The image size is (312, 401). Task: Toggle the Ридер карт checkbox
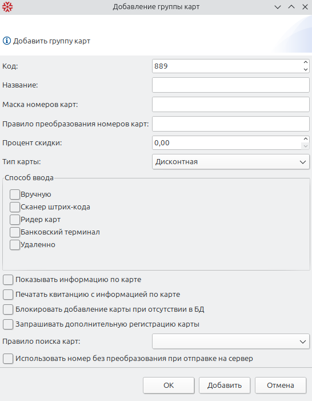(x=15, y=220)
